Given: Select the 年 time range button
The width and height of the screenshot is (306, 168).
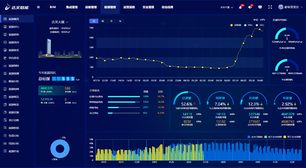Looking at the screenshot, I should 120,21.
